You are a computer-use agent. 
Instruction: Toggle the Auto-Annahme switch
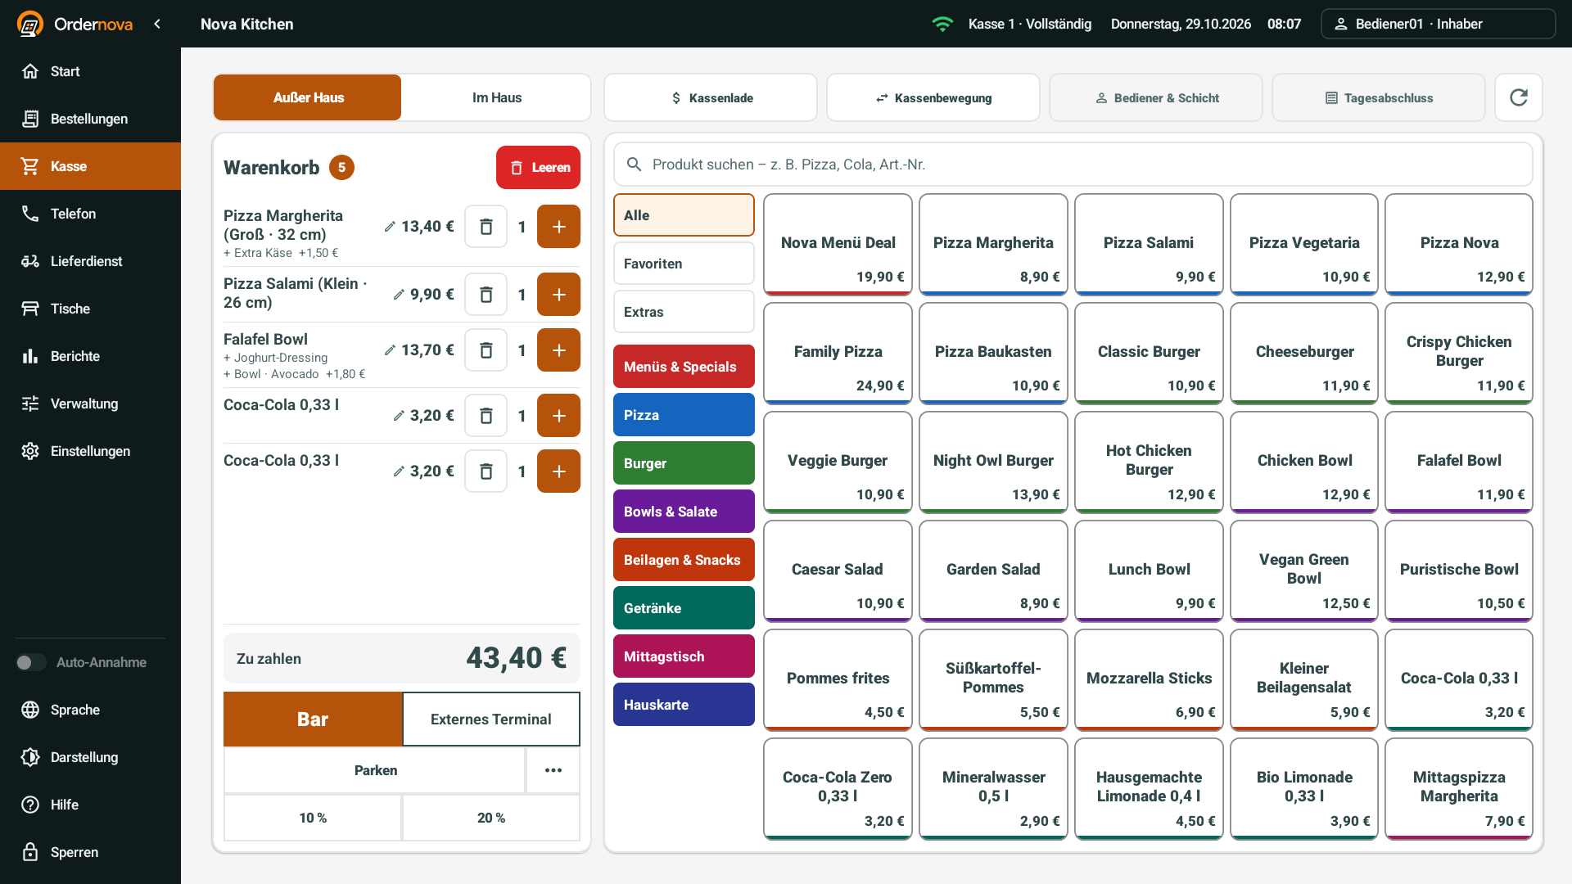(x=31, y=662)
